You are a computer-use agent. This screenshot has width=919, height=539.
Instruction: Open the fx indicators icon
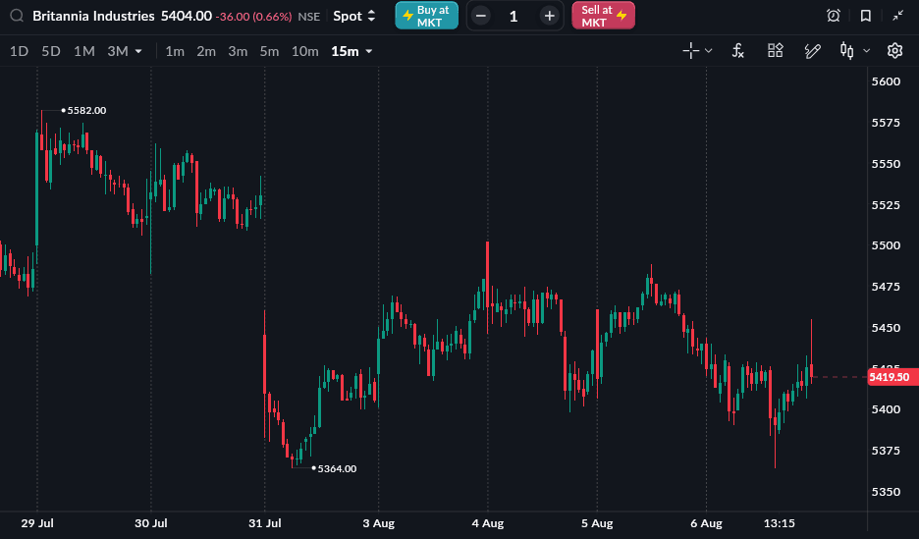tap(738, 51)
